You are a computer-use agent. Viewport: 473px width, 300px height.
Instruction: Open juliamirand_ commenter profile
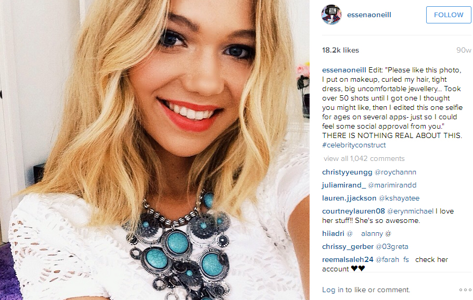pos(344,185)
